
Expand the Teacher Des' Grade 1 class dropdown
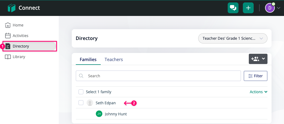tap(233, 38)
